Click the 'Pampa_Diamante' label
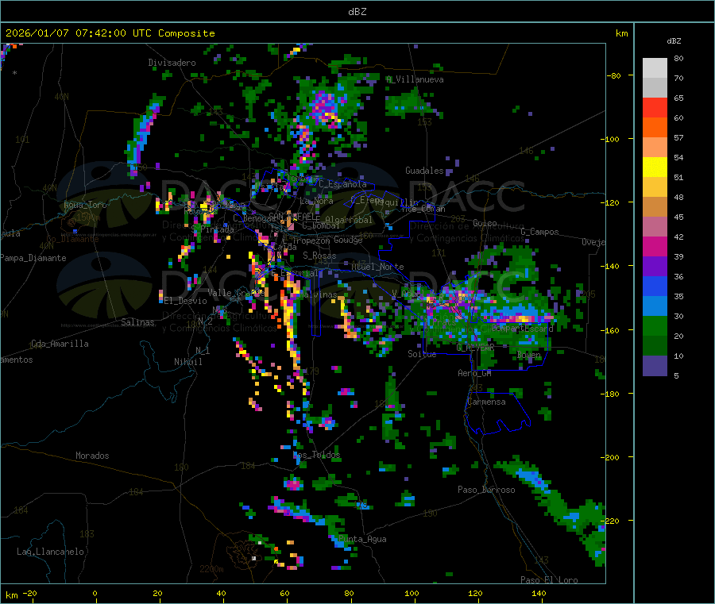 coord(33,258)
